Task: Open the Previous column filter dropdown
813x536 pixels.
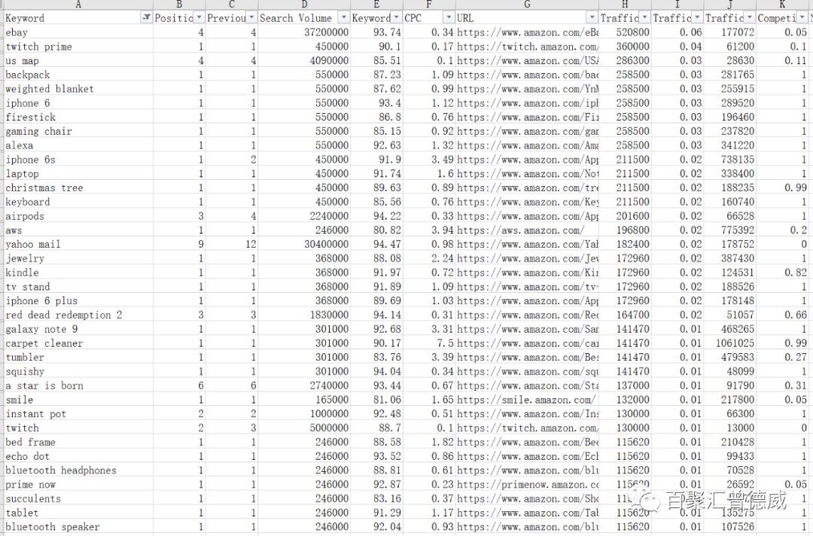Action: (251, 17)
